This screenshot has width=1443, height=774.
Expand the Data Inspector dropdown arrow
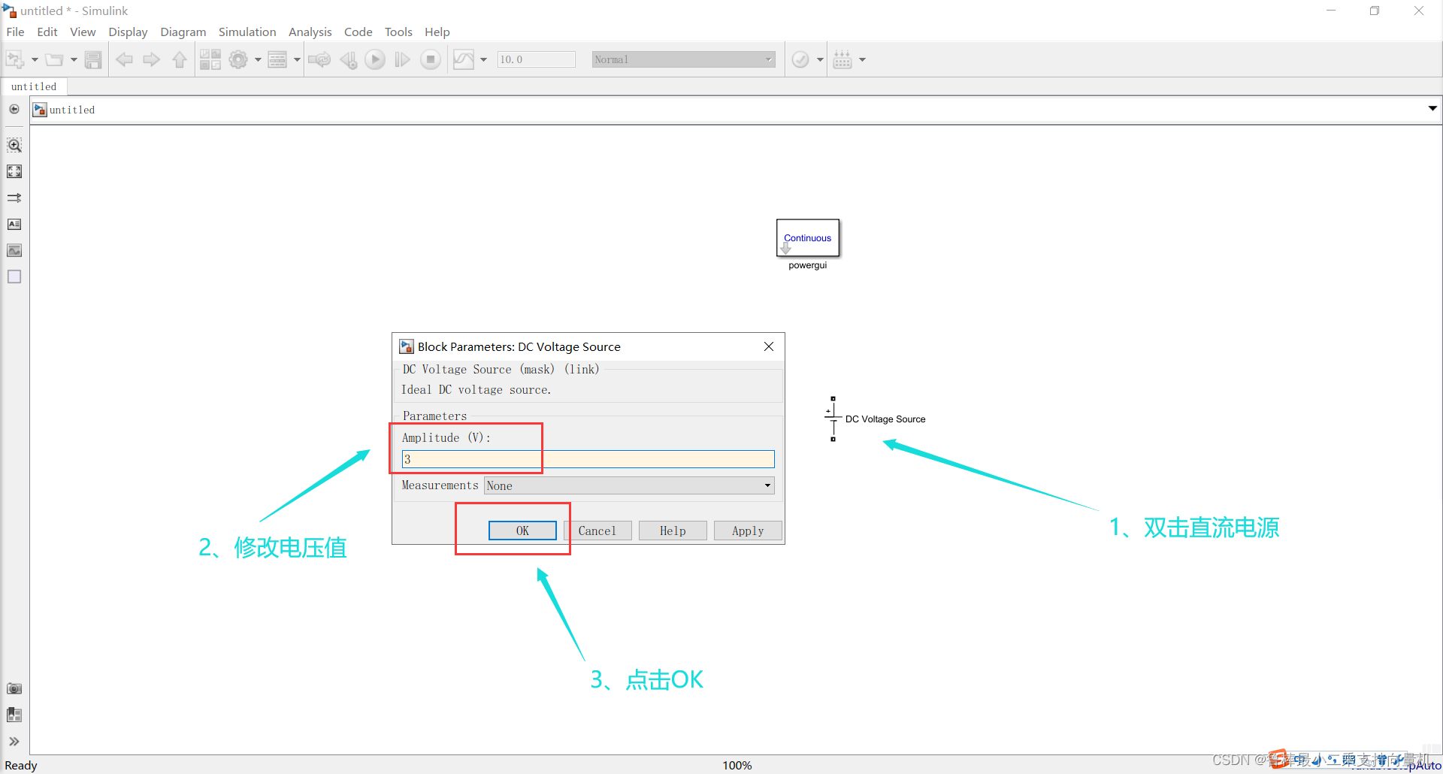click(x=483, y=59)
